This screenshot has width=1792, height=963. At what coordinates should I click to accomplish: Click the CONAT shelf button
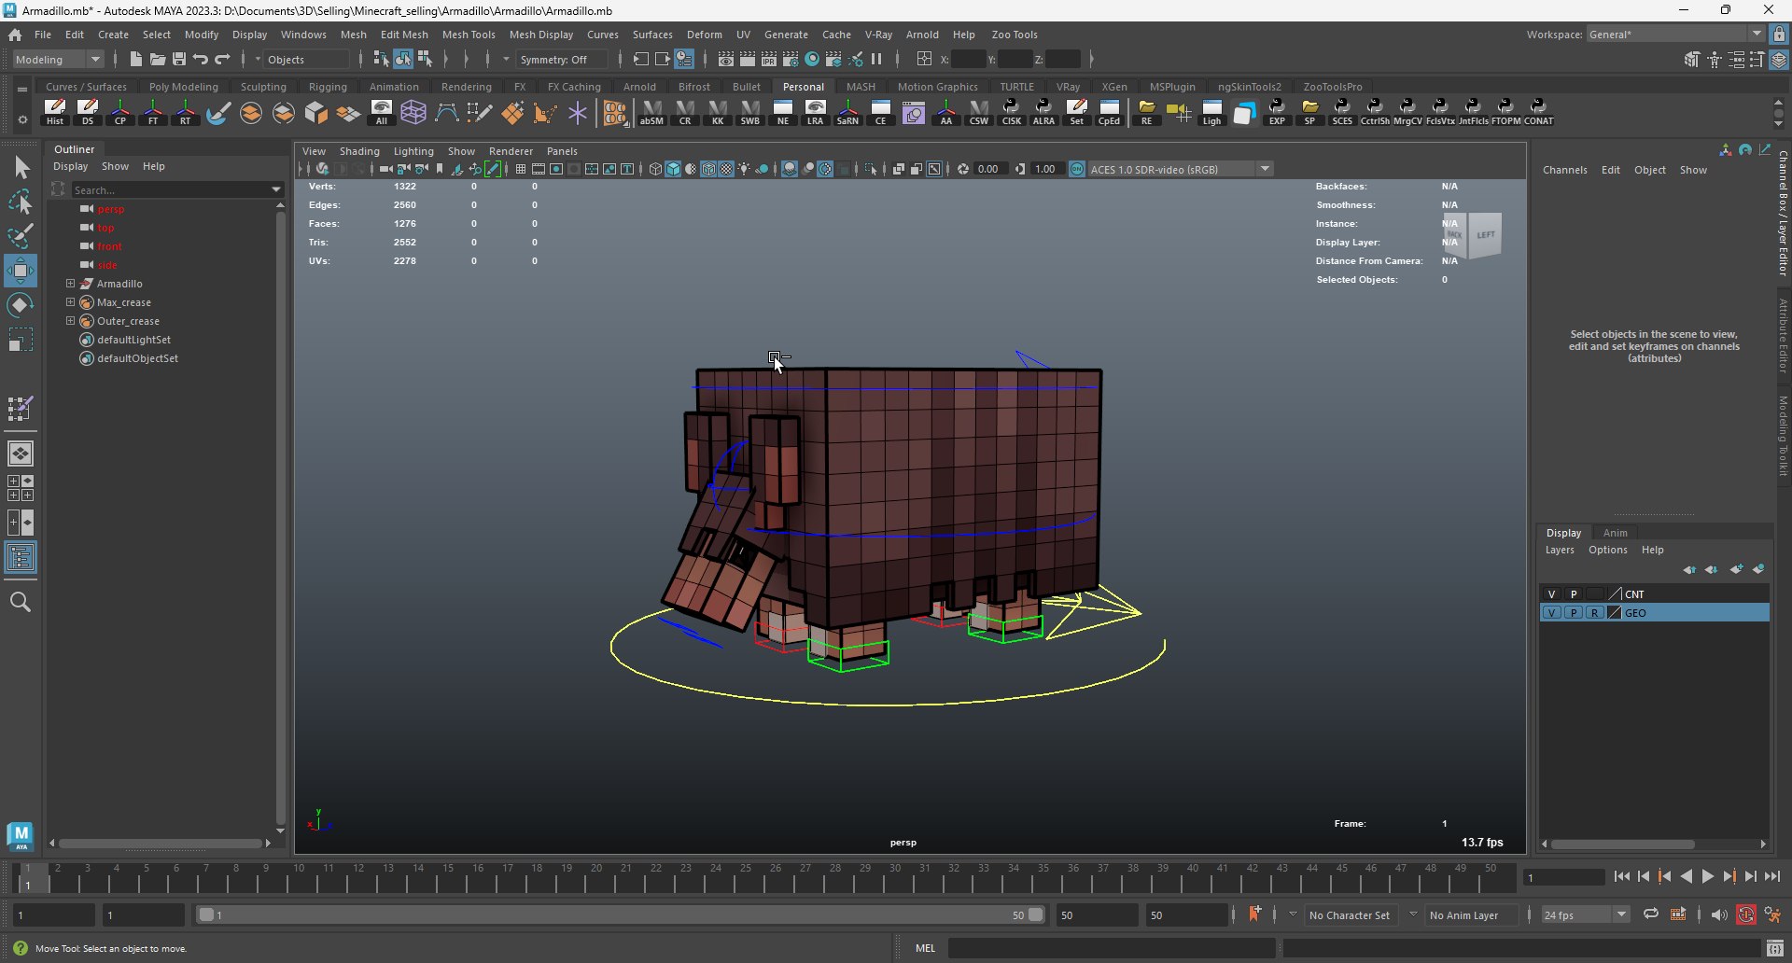click(1539, 112)
